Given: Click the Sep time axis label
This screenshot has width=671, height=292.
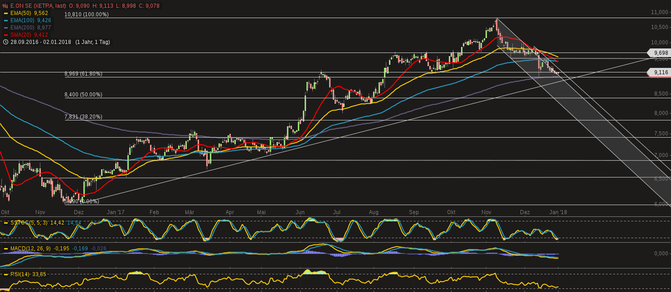Looking at the screenshot, I should pyautogui.click(x=413, y=212).
